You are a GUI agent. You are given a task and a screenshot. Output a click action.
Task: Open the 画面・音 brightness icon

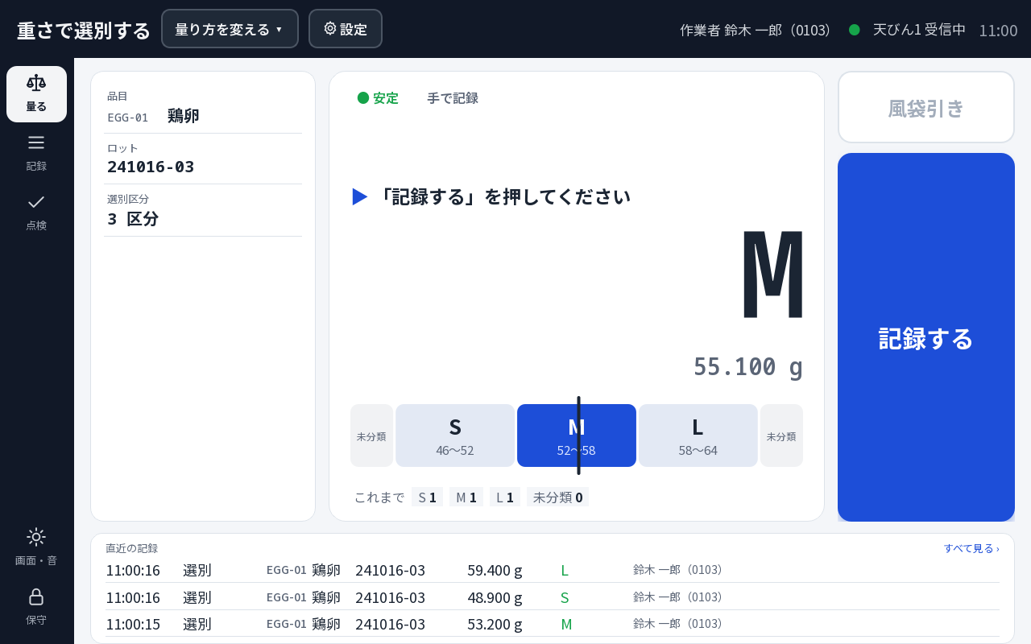(36, 547)
